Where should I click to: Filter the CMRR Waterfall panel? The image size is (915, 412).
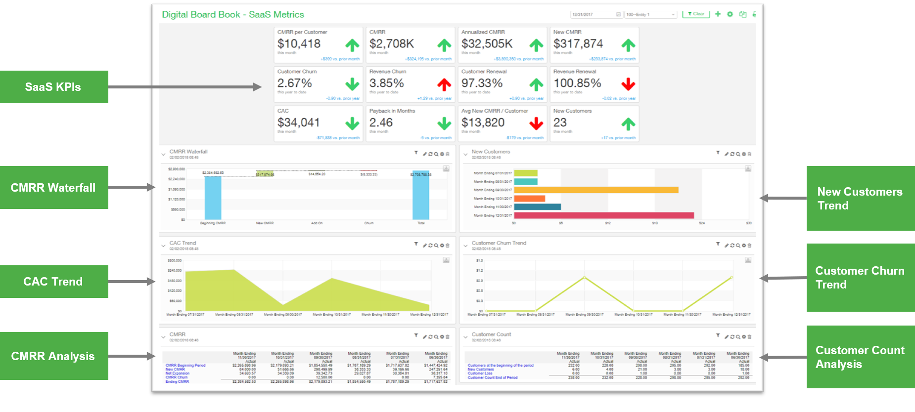pyautogui.click(x=416, y=153)
